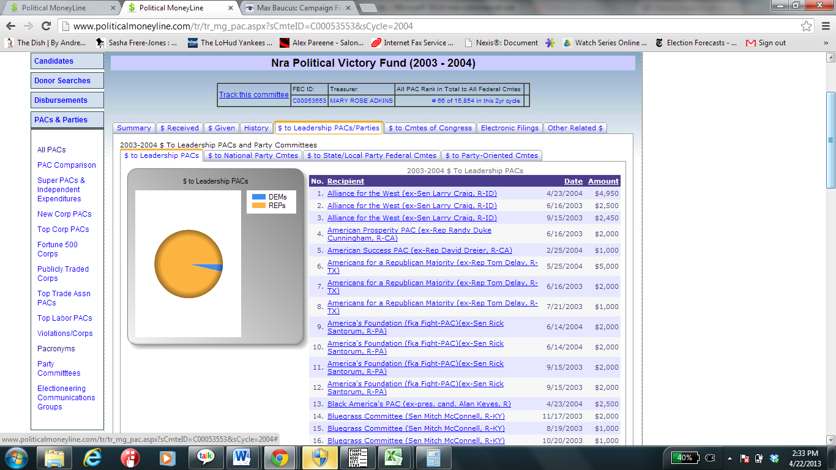Open the PAC Comparison link

pos(67,165)
